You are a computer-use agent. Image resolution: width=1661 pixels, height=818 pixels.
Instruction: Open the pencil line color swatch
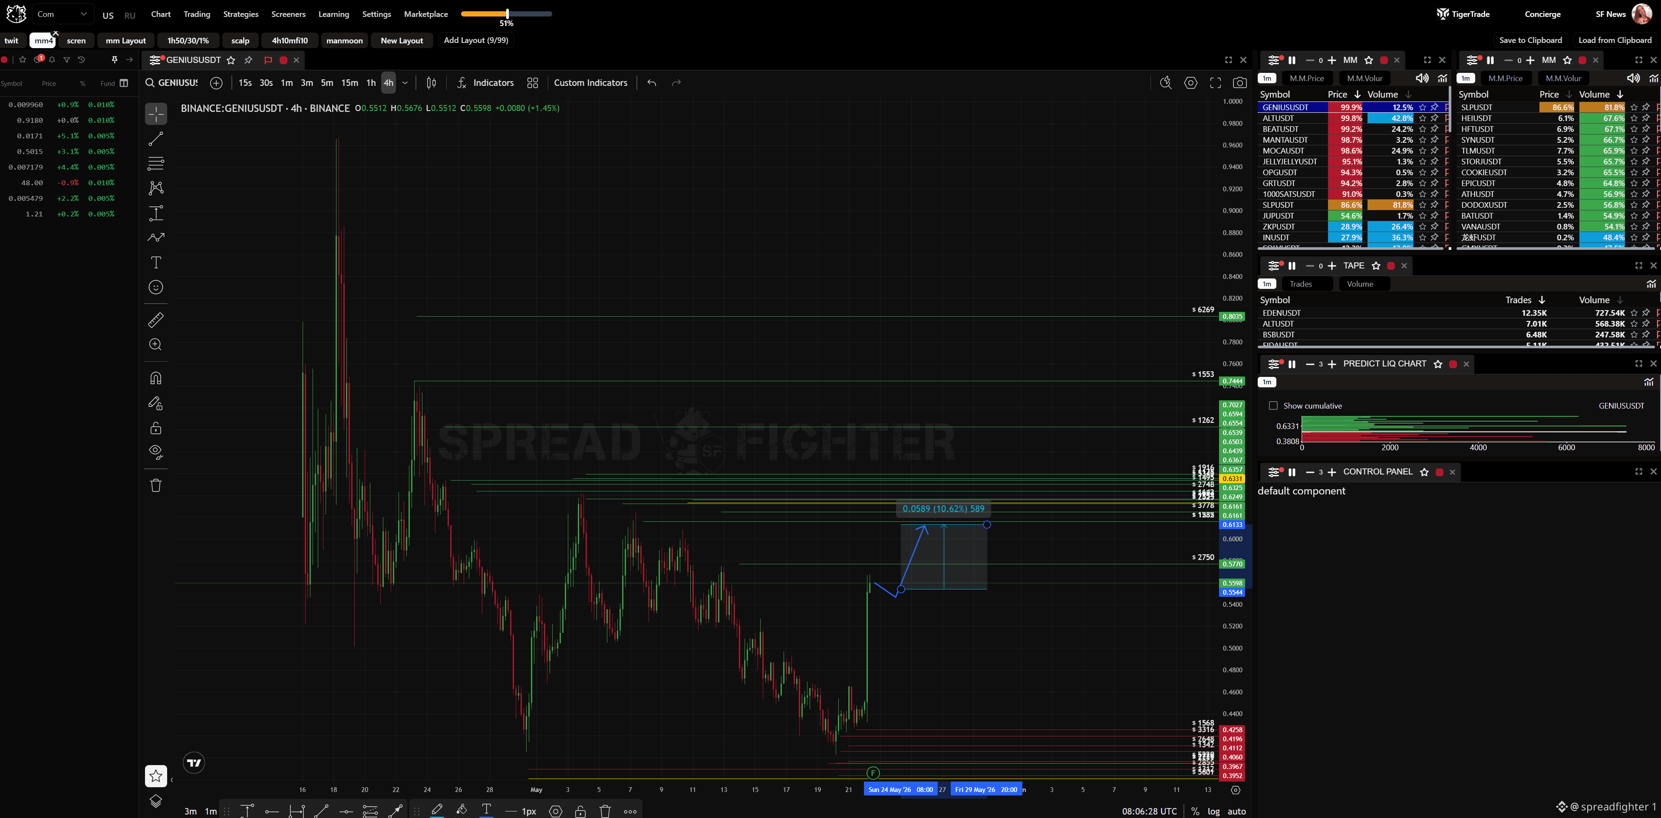(437, 811)
